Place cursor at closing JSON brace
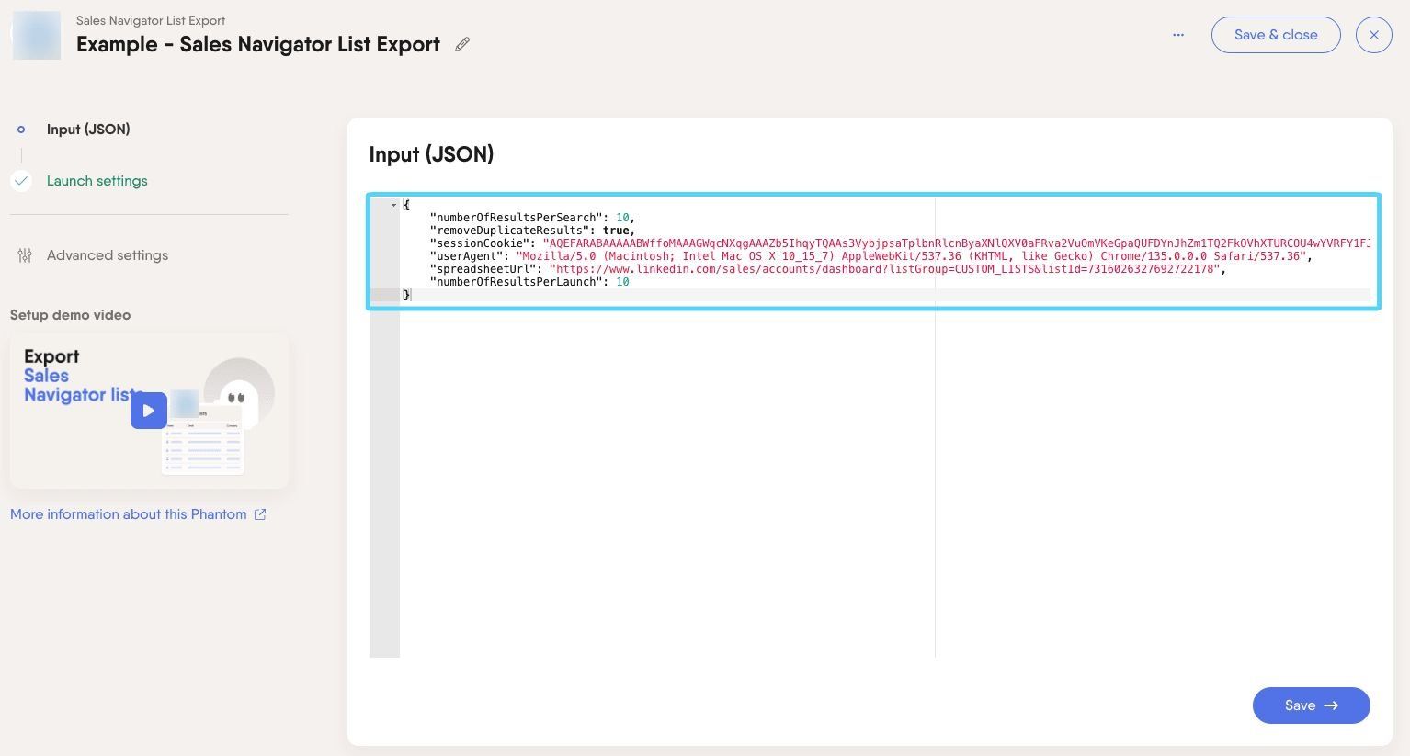 (406, 295)
